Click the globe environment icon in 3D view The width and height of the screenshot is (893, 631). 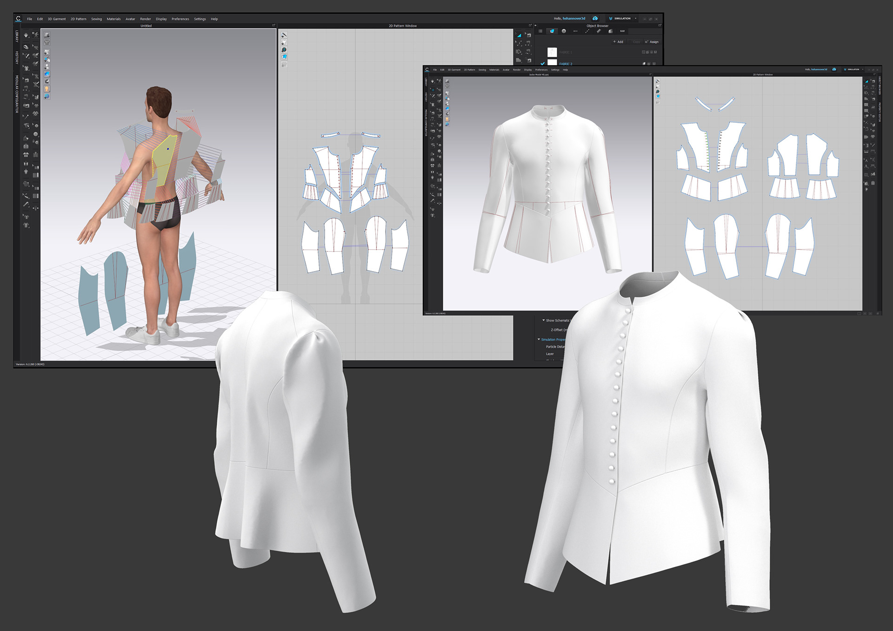click(47, 96)
